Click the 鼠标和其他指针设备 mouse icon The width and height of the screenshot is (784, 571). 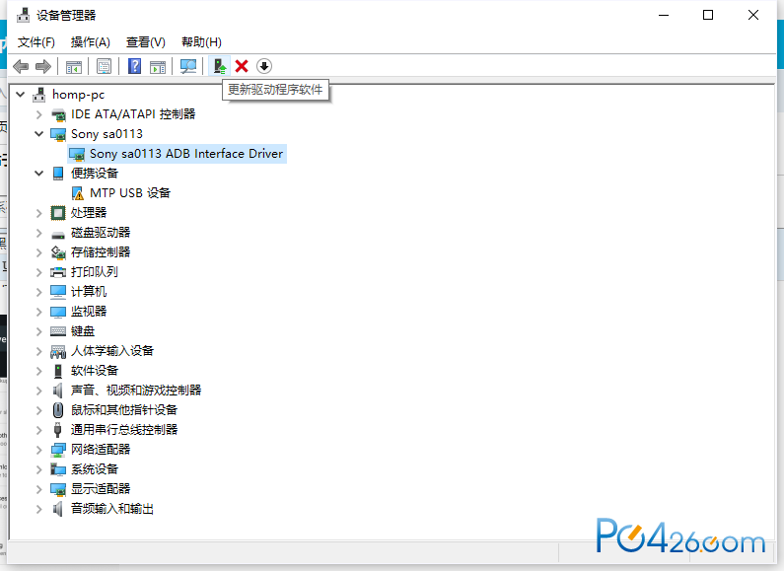pos(58,410)
